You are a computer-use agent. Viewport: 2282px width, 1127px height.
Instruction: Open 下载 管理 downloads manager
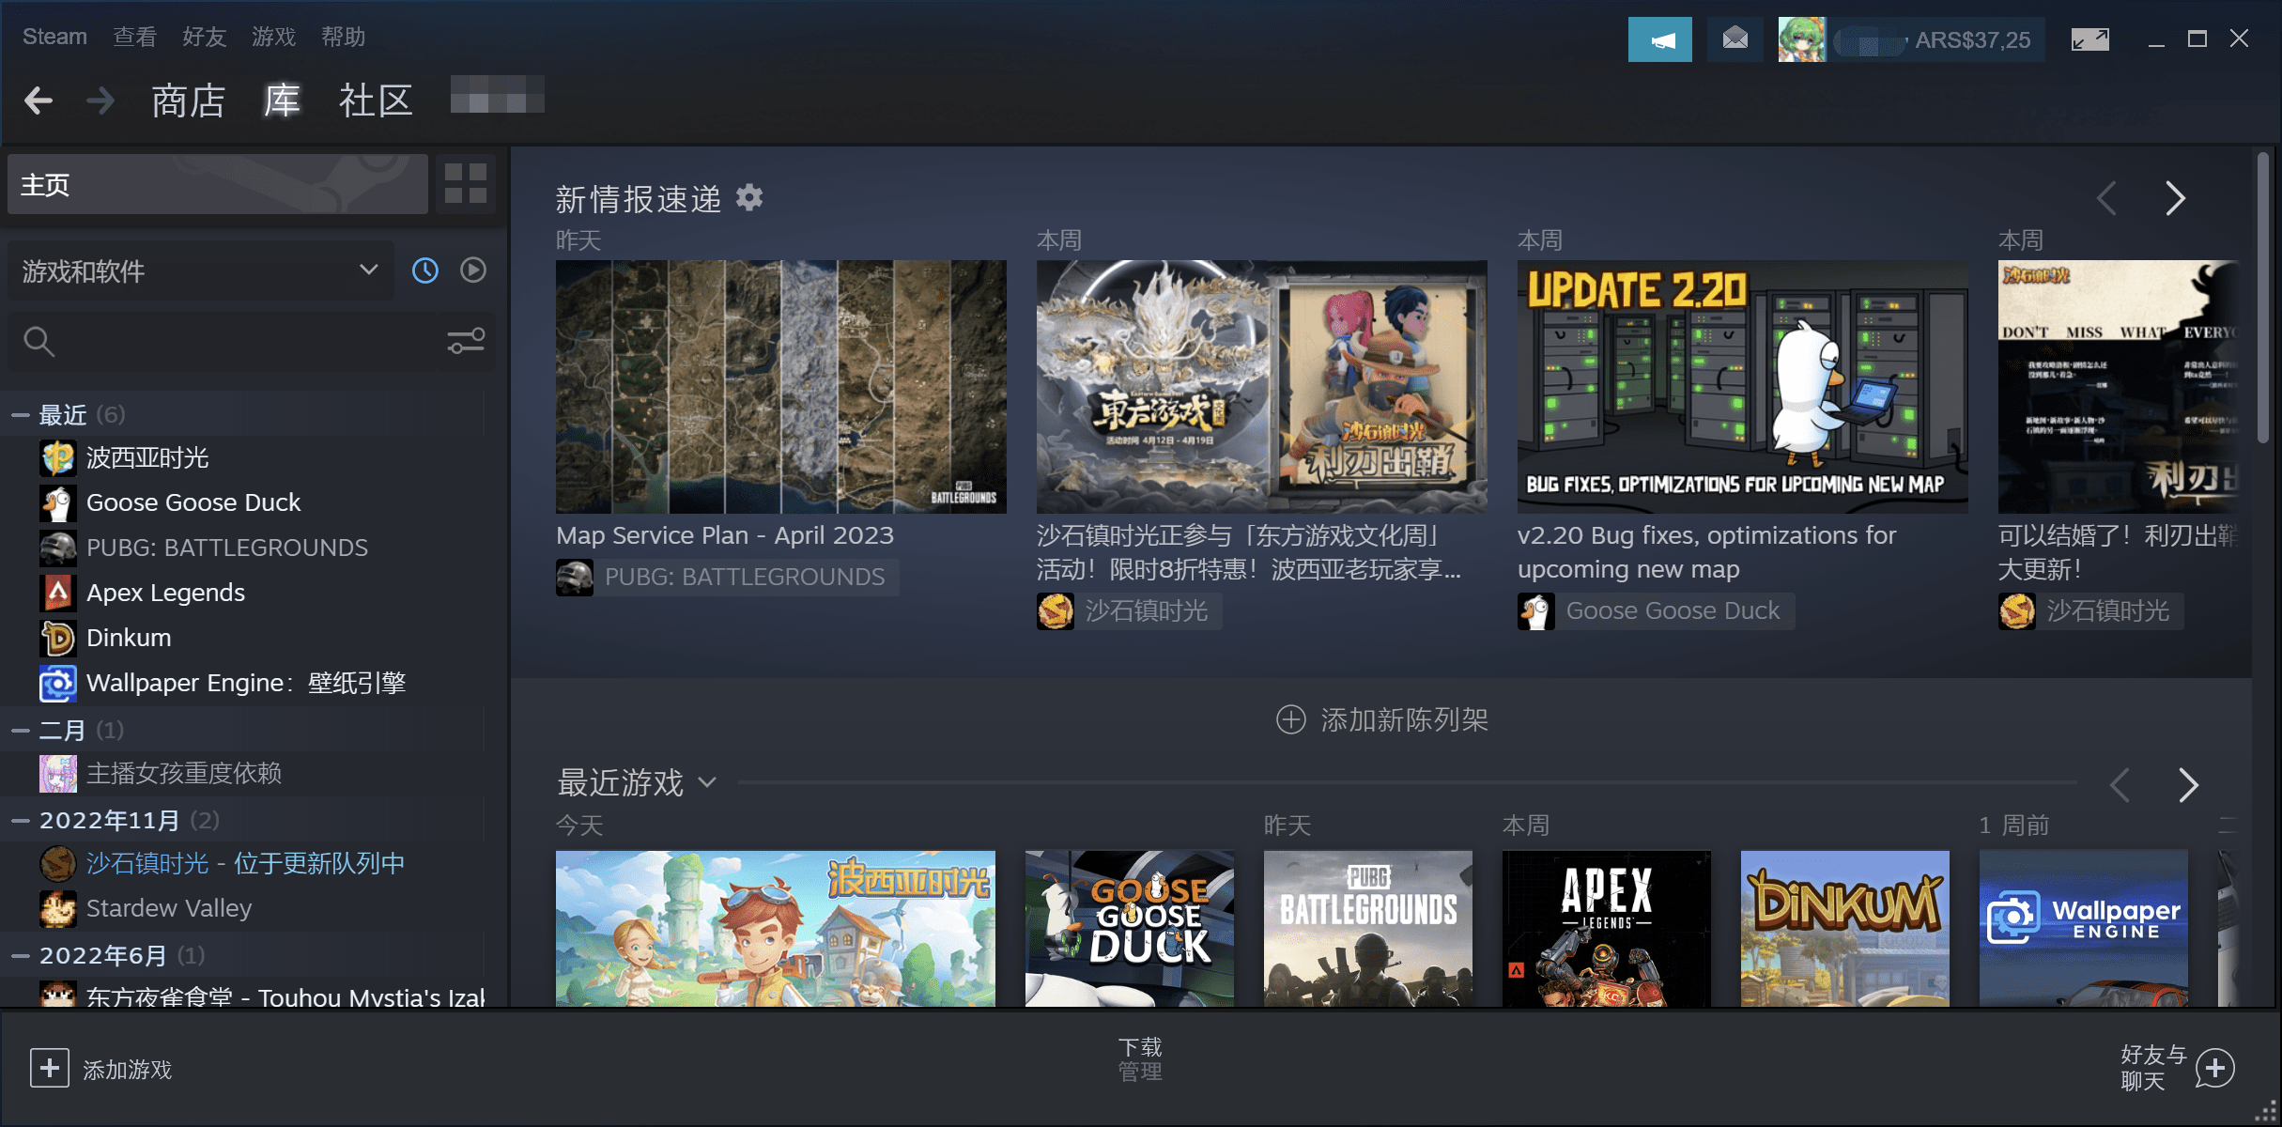(x=1140, y=1059)
